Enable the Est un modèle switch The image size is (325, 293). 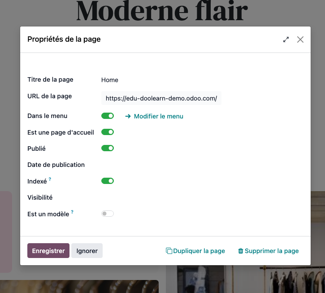click(x=108, y=214)
